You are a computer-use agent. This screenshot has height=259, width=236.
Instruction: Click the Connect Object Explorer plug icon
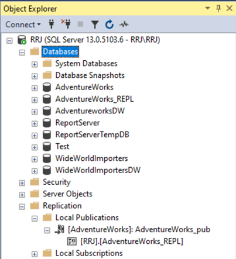[52, 25]
